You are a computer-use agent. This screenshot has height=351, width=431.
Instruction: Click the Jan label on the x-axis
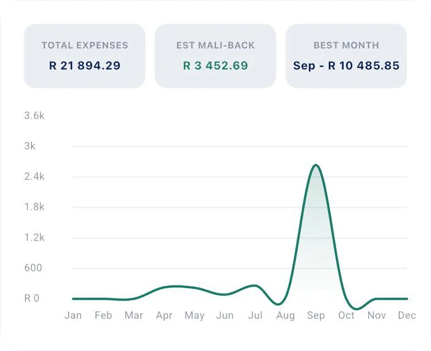pyautogui.click(x=73, y=315)
